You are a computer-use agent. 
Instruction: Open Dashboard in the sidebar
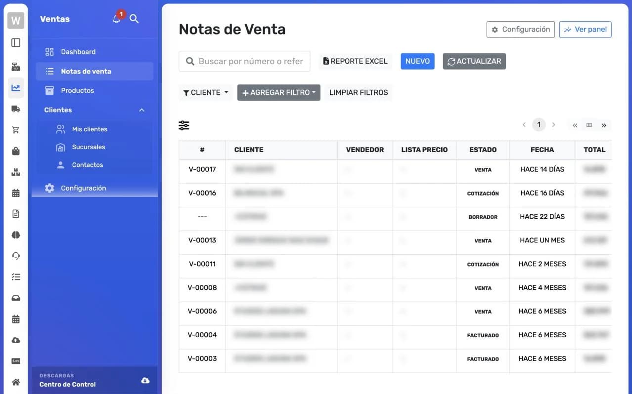pos(94,52)
